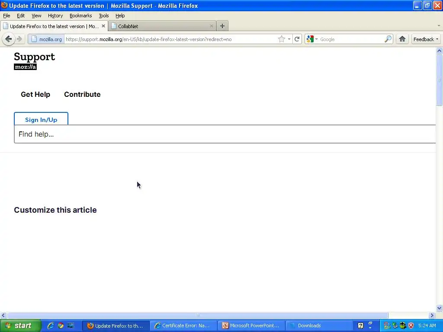This screenshot has width=443, height=332.
Task: Open the File menu
Action: [x=6, y=16]
